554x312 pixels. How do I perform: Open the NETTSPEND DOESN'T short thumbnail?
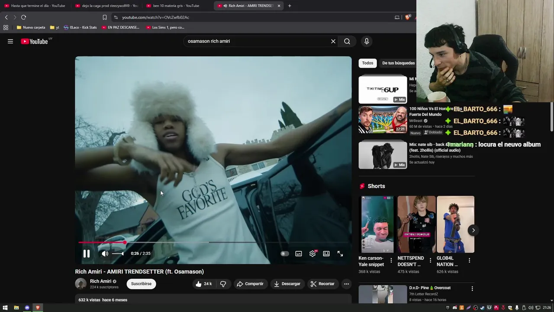tap(416, 224)
